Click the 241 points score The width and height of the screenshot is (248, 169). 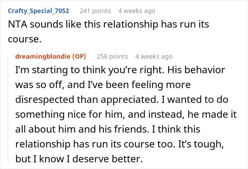[x=95, y=11]
